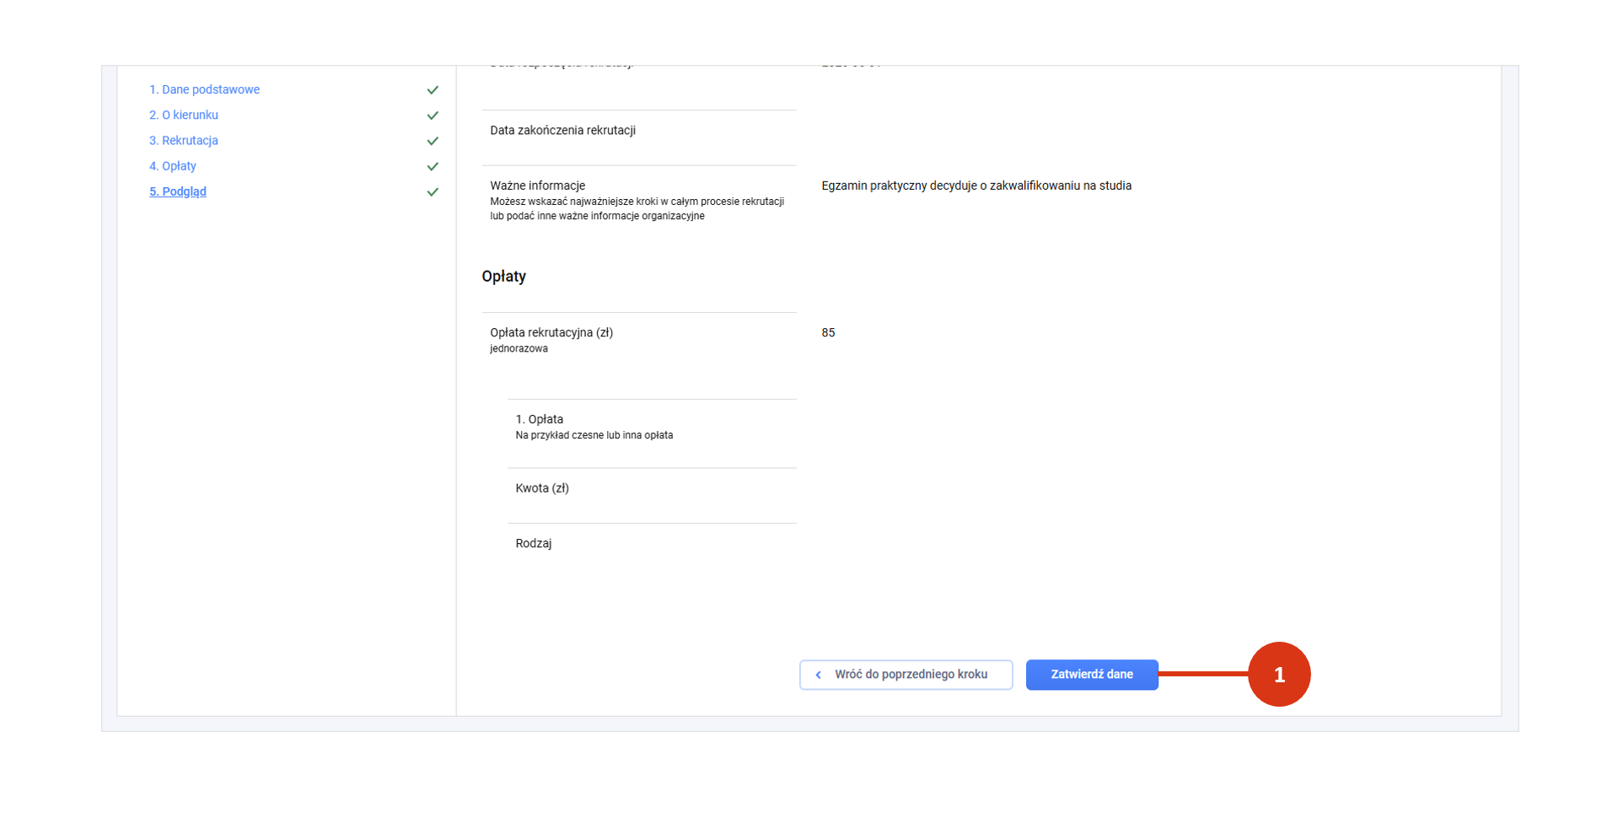1618x829 pixels.
Task: Click Wróć do poprzedniego kroku button
Action: (x=906, y=675)
